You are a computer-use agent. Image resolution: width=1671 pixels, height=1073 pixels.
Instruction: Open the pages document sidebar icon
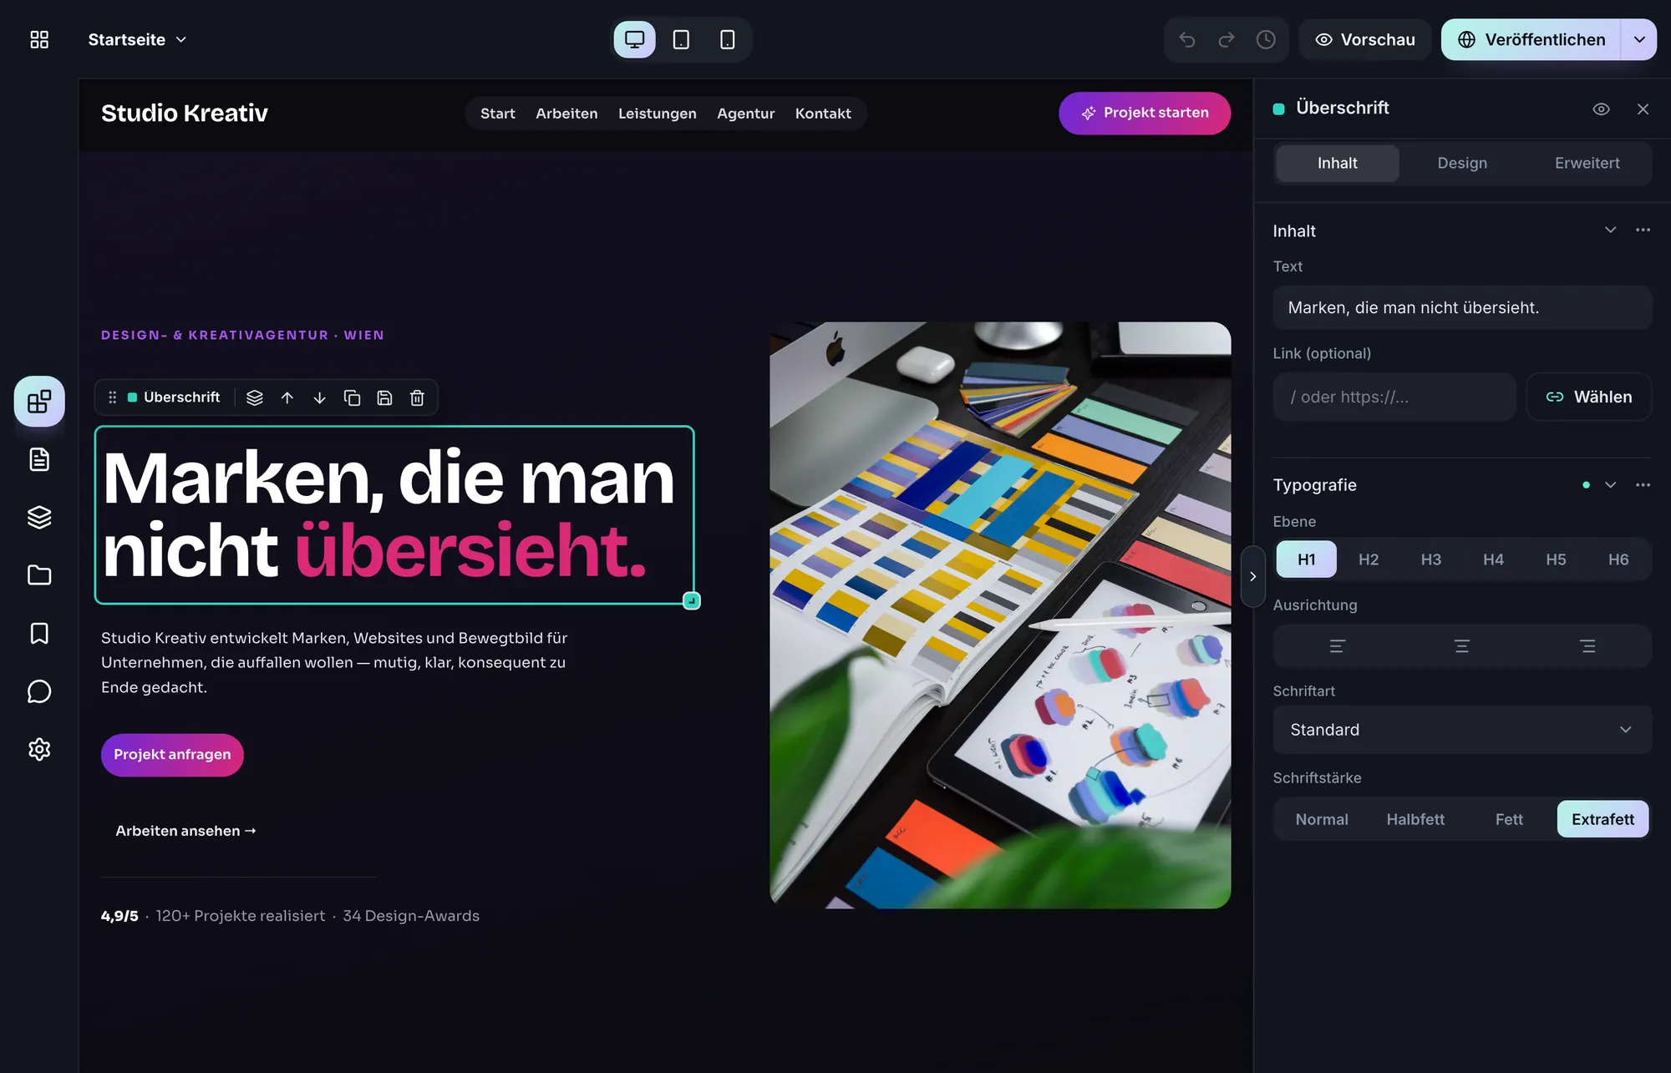pyautogui.click(x=39, y=459)
